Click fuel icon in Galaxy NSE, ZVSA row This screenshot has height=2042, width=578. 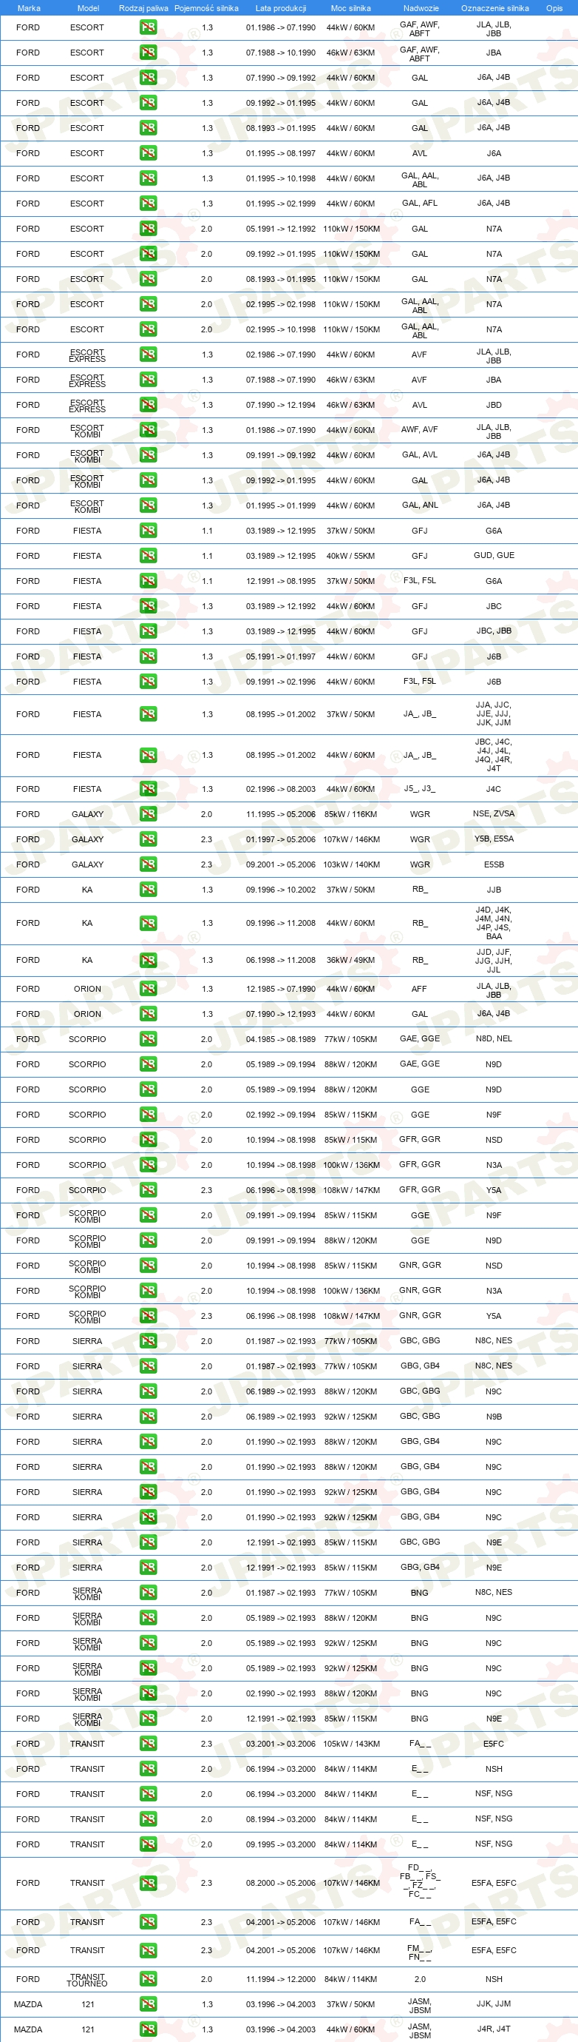(148, 814)
